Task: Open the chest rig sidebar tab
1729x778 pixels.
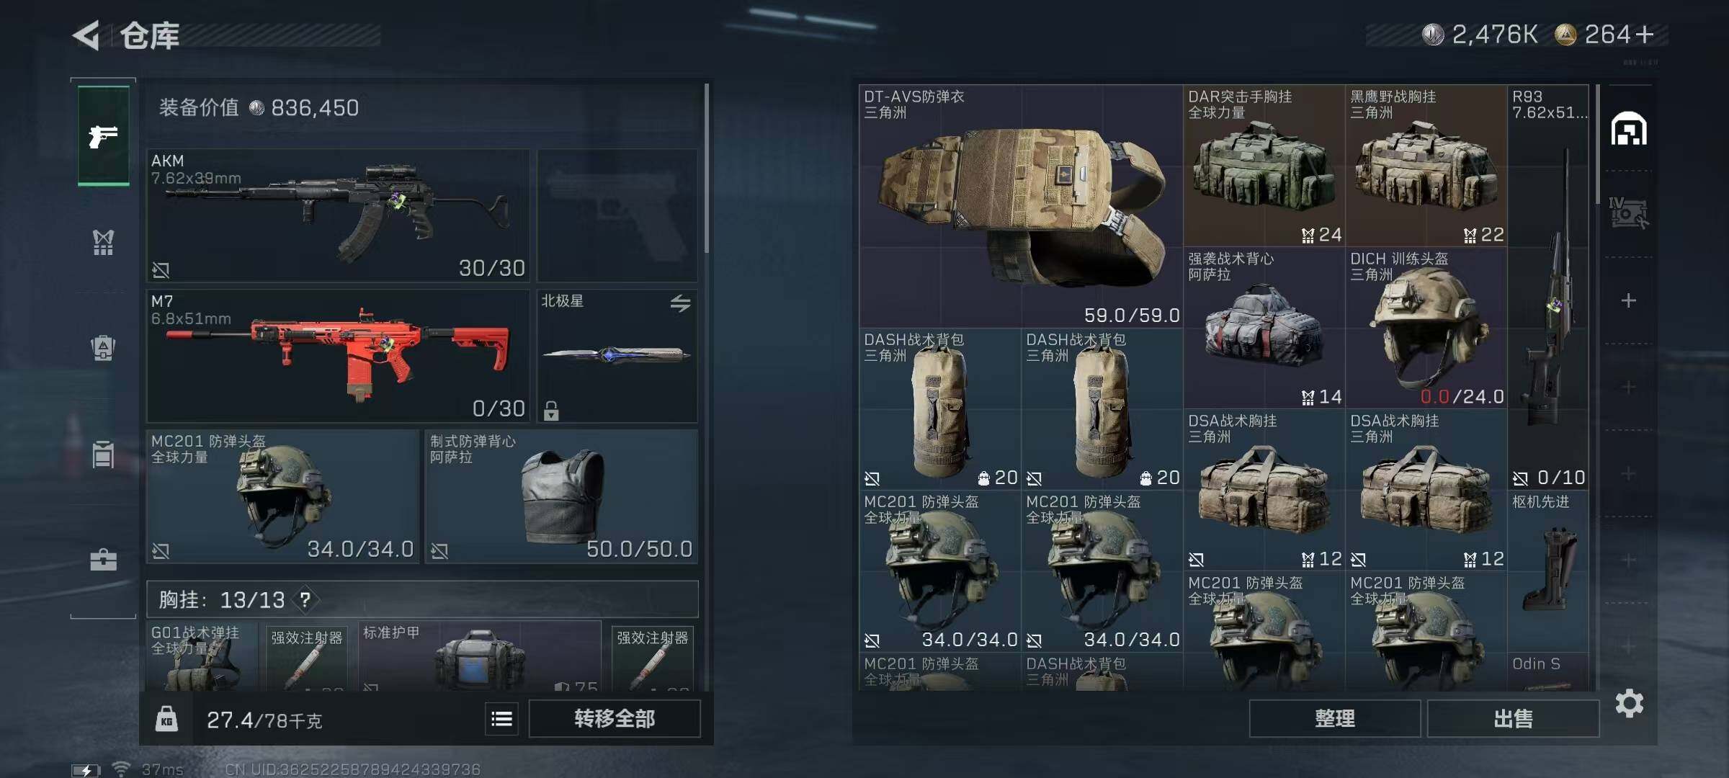Action: tap(103, 242)
